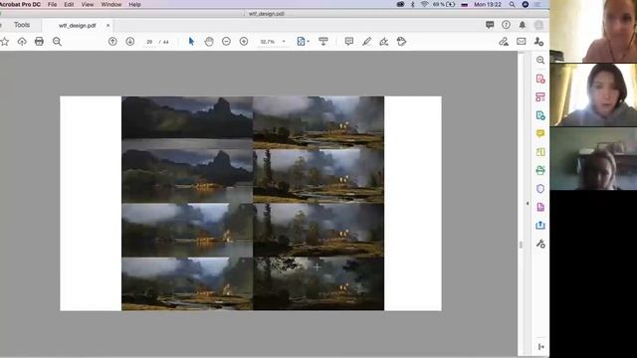Click the dark night scene at bottom right
Viewport: 637px width, 358px height.
(318, 283)
